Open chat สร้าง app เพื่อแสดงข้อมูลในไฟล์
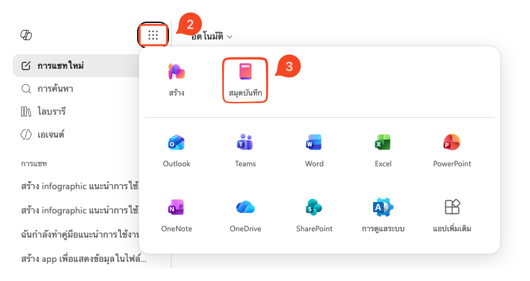Screen dimensions: 530x281 click(84, 259)
